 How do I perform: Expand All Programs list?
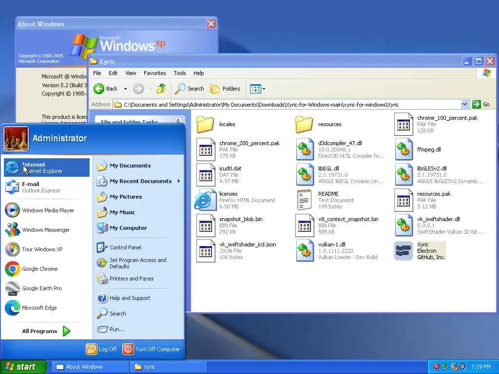coord(46,331)
